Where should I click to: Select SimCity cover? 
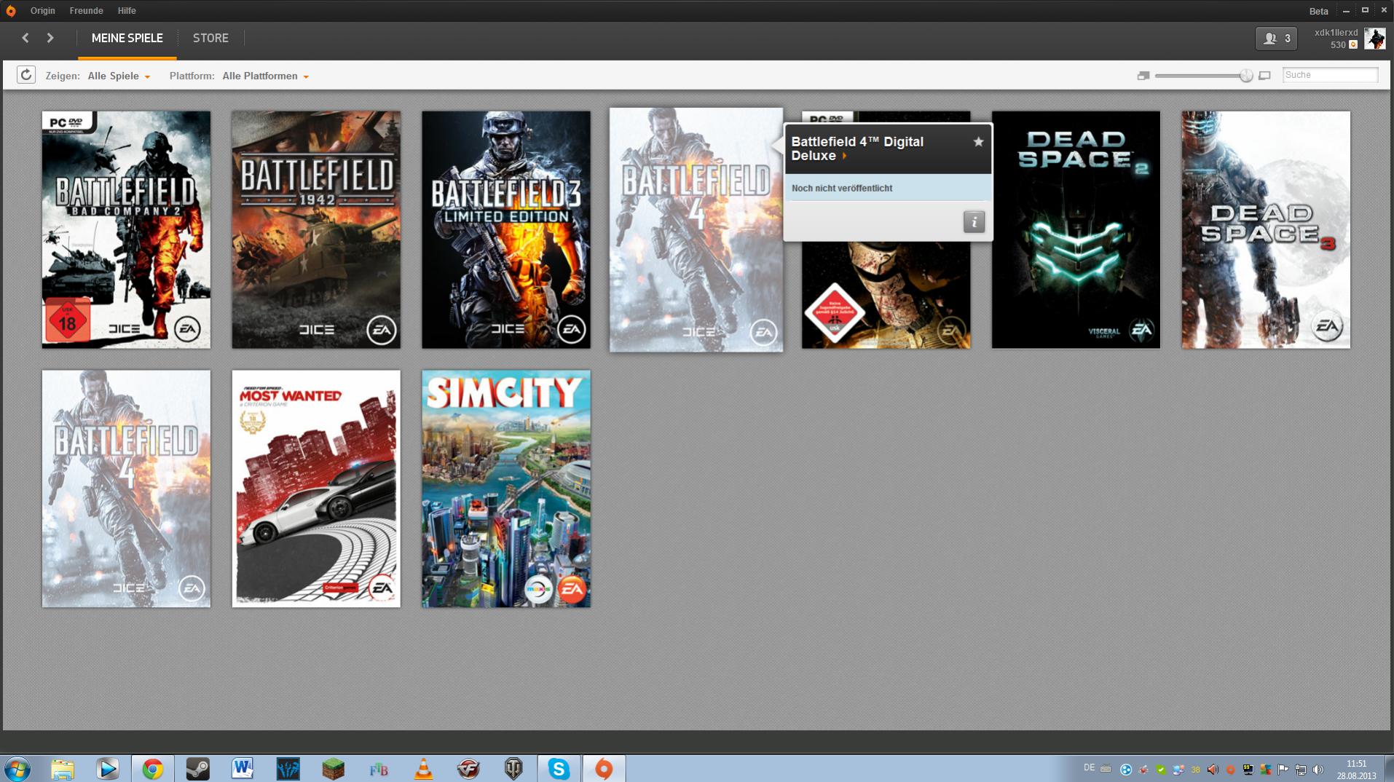506,489
